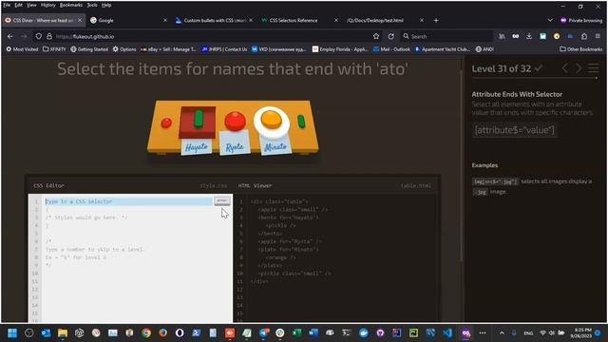The image size is (608, 342).
Task: Expand list all tabs dropdown arrow
Action: 550,20
